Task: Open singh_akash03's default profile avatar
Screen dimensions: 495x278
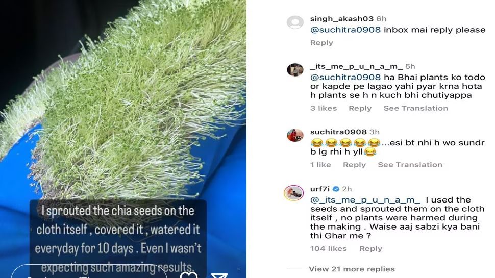Action: [x=295, y=22]
